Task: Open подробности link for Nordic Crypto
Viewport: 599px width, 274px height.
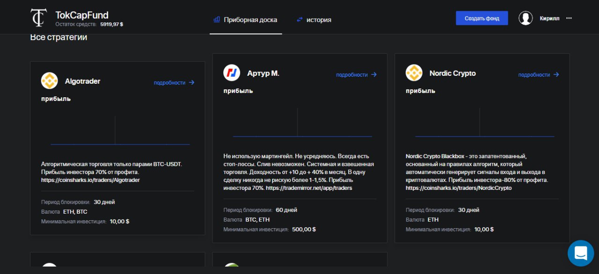Action: coord(538,75)
